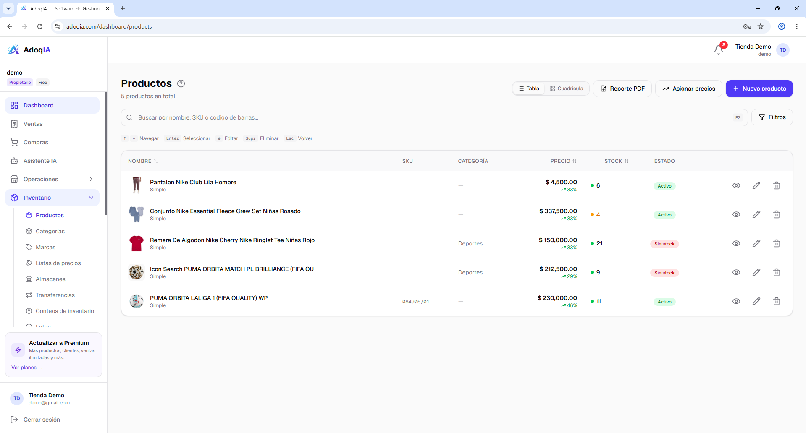Screen dimensions: 806x433
Task: Delete PUMA ORBITA LALIGA 1 trash icon
Action: (776, 301)
